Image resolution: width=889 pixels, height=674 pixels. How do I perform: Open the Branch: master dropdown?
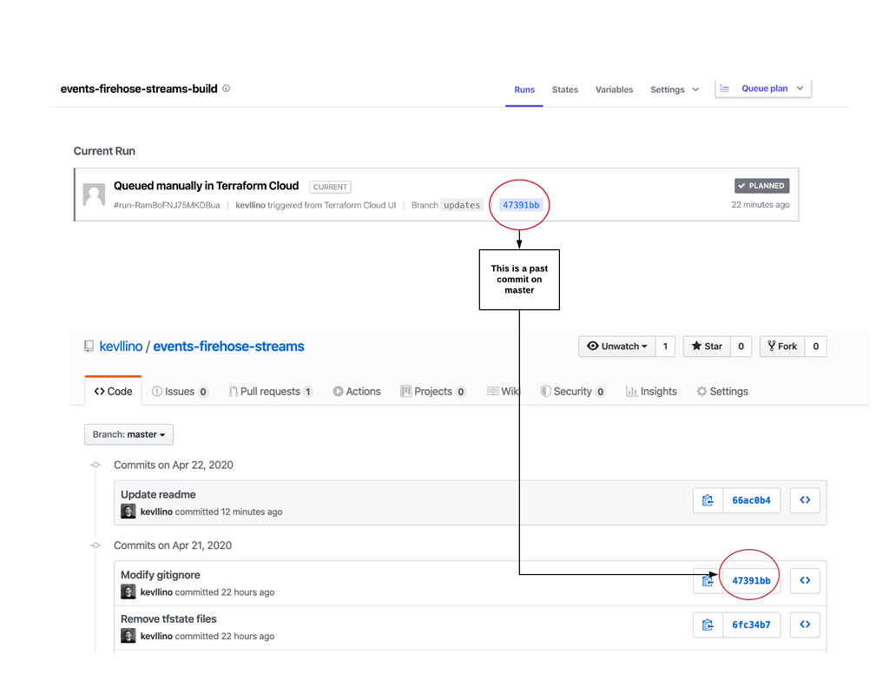point(128,434)
